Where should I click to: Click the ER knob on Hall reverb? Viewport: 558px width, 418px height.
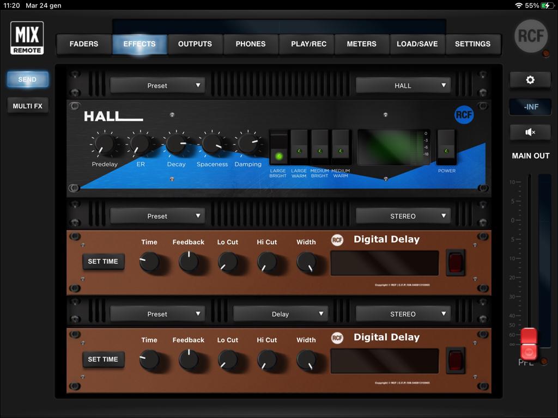pos(140,144)
